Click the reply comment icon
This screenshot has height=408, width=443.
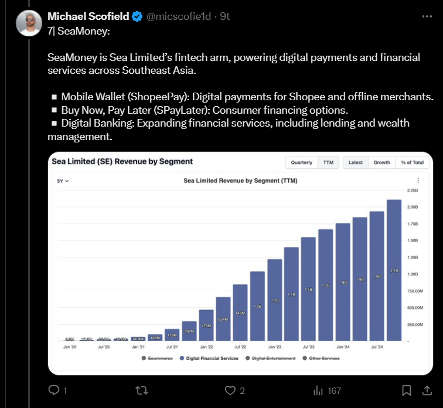point(53,390)
